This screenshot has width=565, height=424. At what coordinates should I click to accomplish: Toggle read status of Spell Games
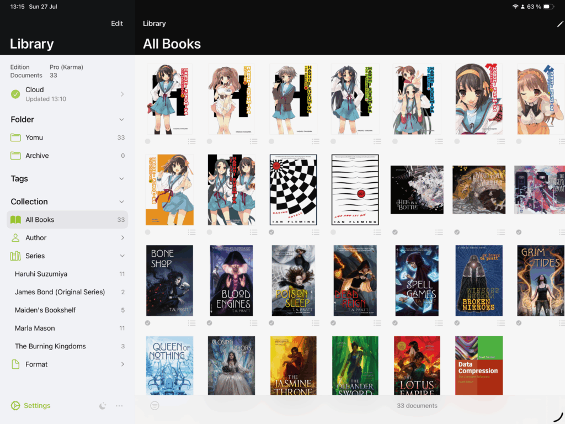(x=395, y=323)
